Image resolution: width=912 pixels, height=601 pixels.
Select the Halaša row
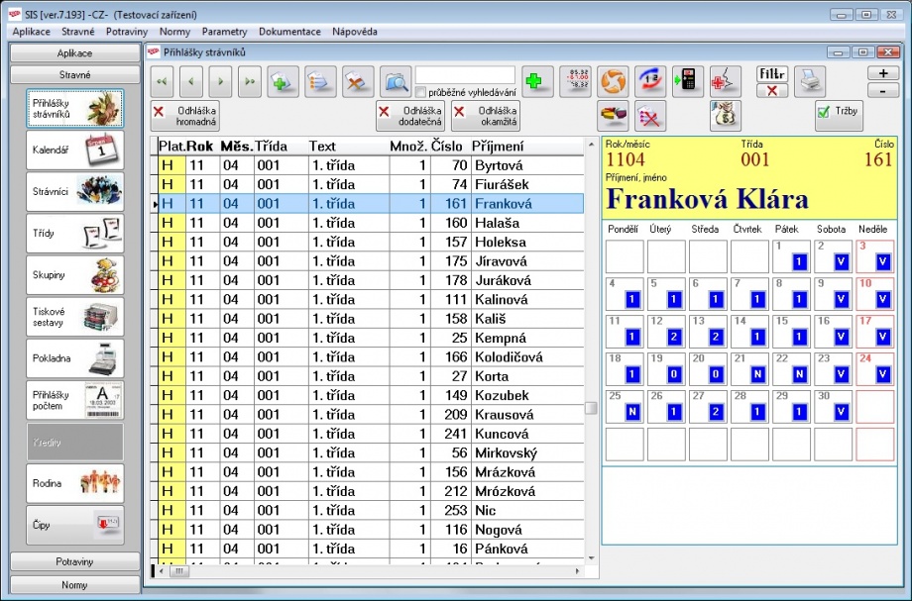click(371, 223)
